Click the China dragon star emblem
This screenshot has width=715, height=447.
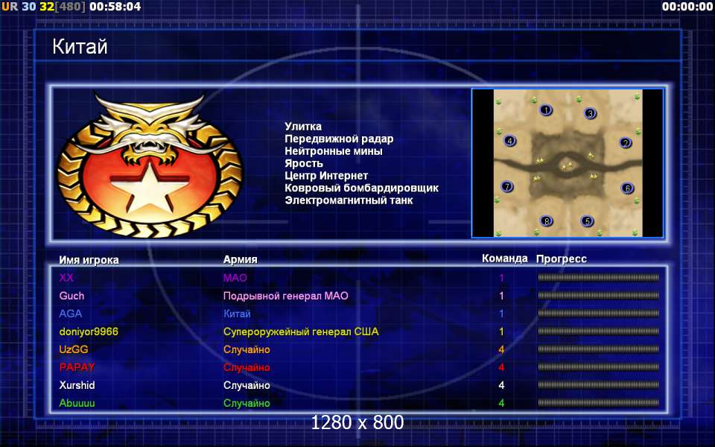coord(150,165)
